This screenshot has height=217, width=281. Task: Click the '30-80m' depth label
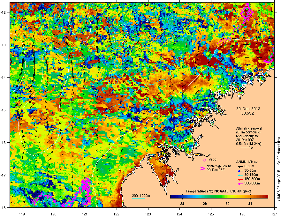250,170
